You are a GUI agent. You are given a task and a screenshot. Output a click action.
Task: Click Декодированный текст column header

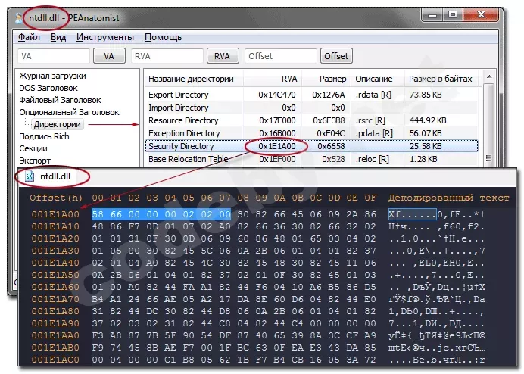448,198
